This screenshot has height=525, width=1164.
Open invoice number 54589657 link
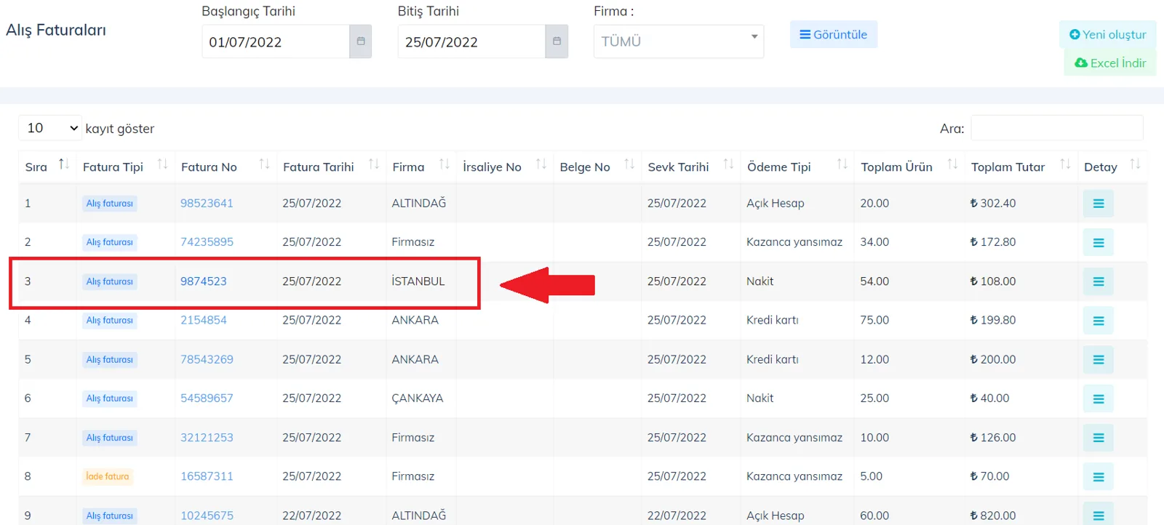[207, 398]
